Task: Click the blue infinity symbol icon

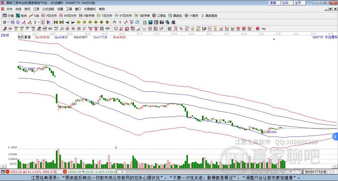Action: [x=264, y=29]
